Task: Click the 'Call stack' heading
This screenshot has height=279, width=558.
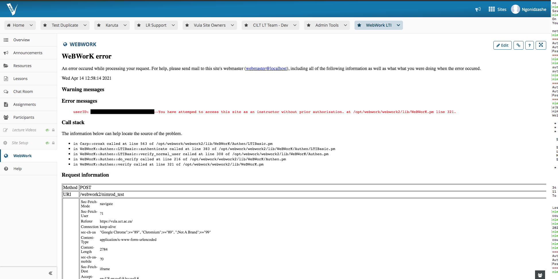Action: coord(73,122)
